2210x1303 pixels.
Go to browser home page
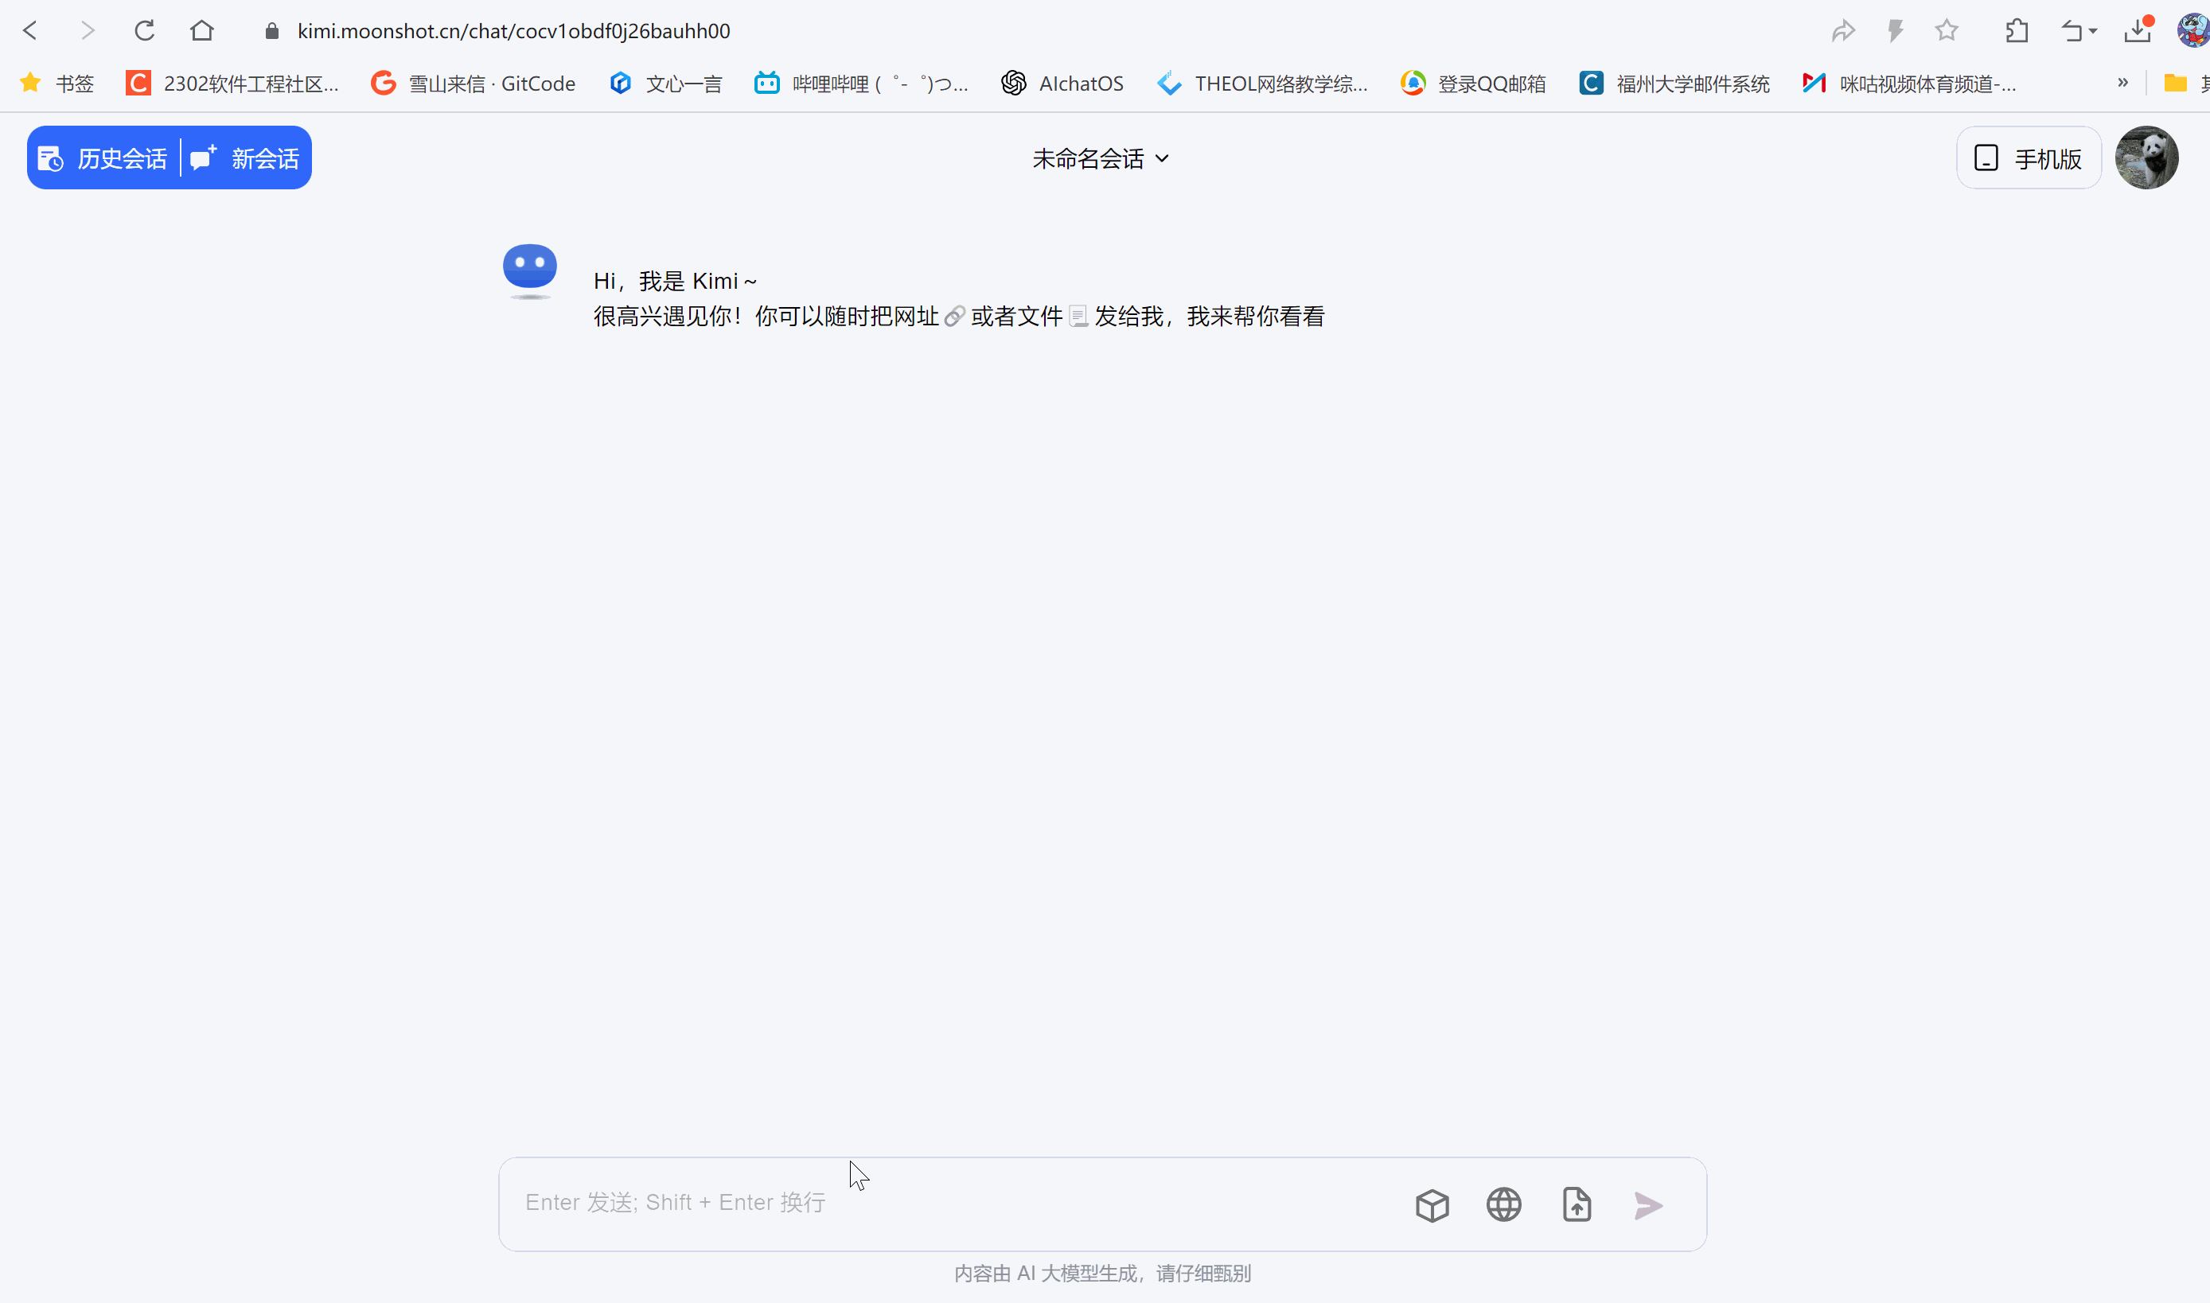[202, 31]
